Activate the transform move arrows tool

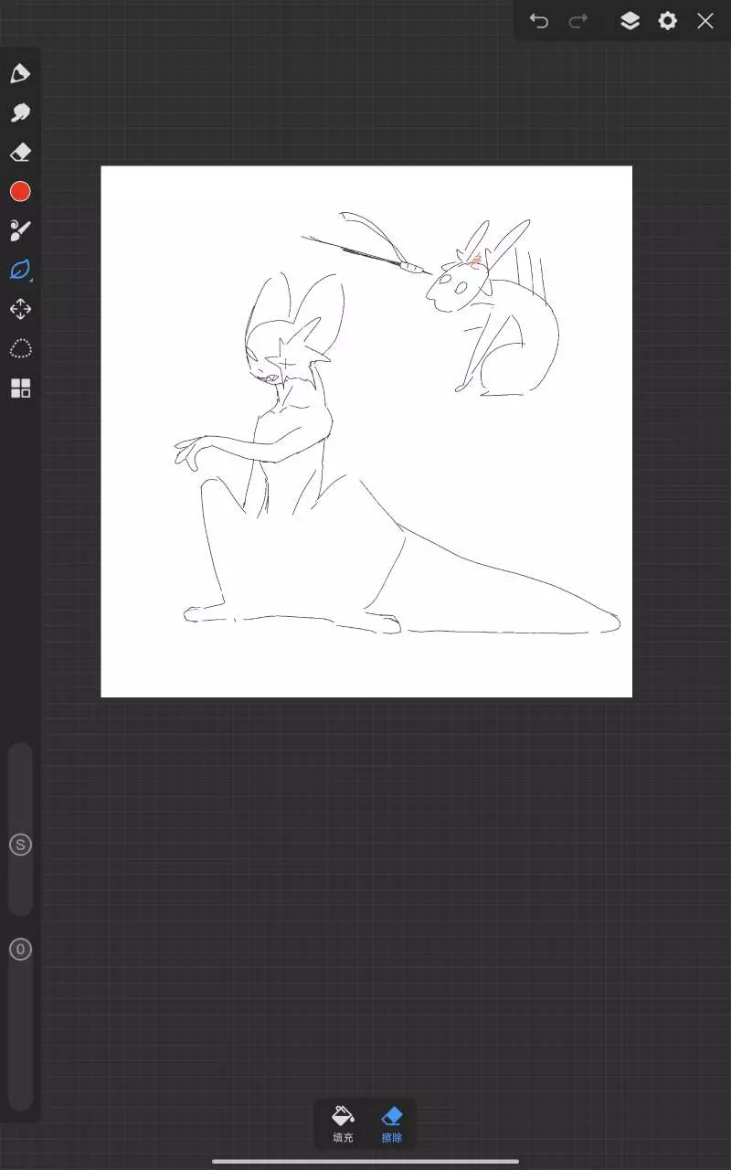pos(20,309)
